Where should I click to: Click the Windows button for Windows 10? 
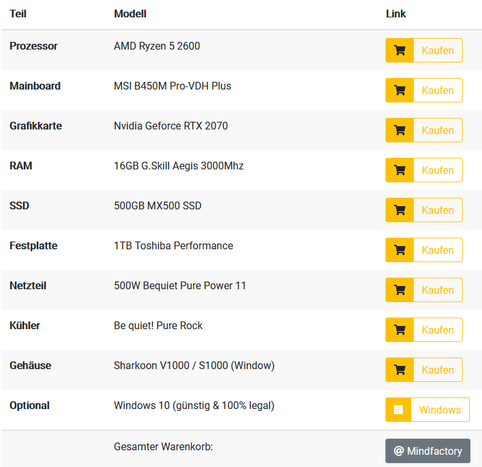(427, 410)
